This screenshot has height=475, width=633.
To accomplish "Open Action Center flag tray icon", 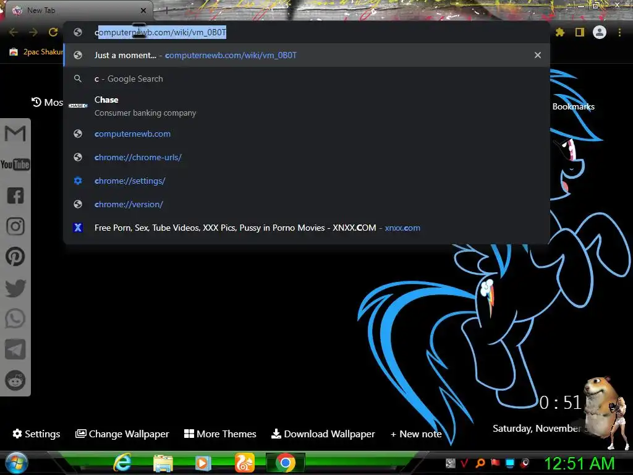I will [x=495, y=463].
